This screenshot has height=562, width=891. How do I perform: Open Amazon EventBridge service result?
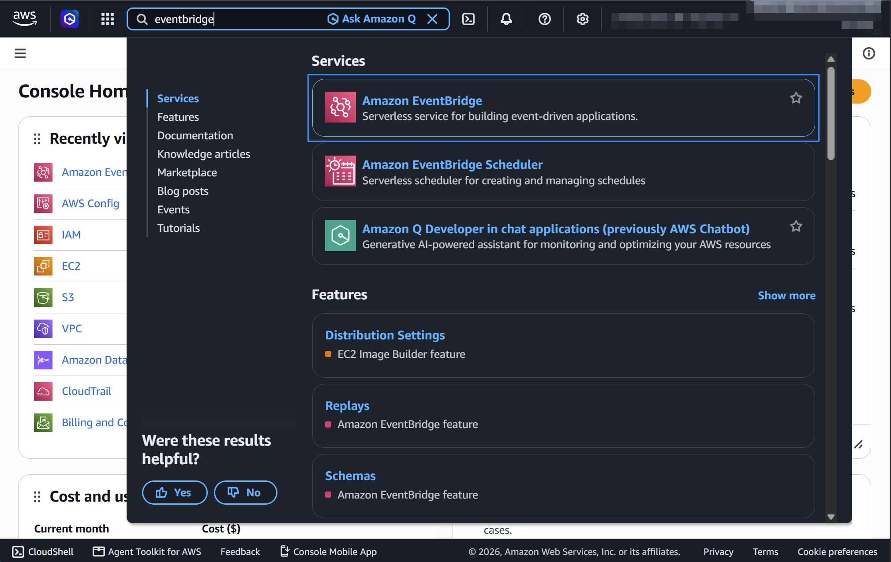click(x=563, y=108)
